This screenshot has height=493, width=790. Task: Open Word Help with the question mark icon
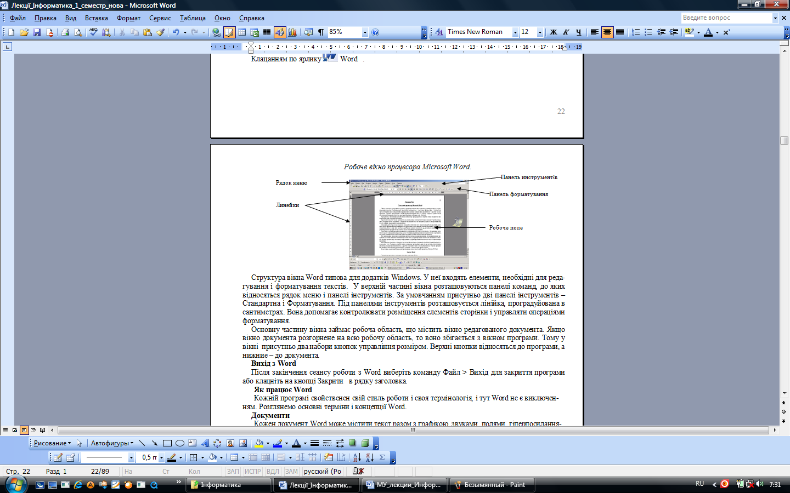point(375,32)
